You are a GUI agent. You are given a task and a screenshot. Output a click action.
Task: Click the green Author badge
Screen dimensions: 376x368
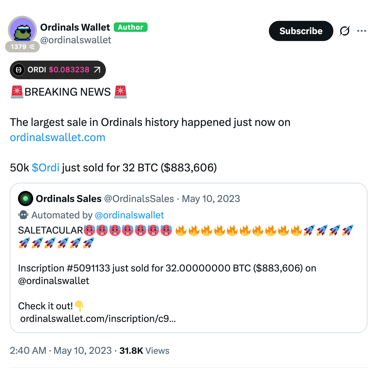click(x=130, y=27)
